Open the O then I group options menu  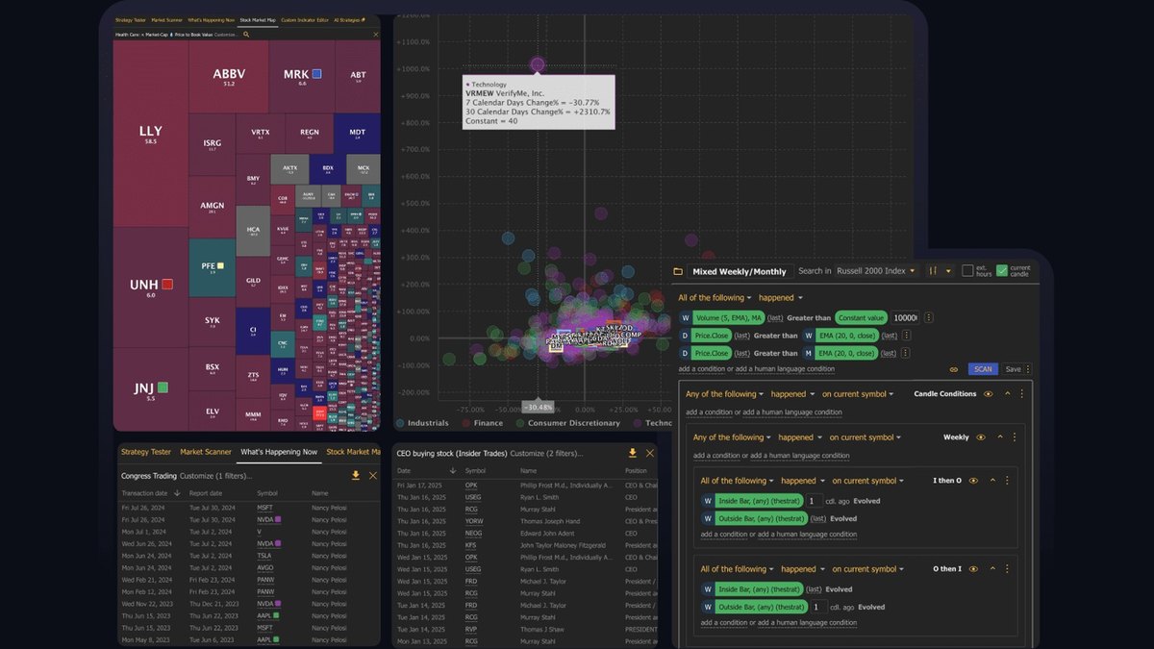click(x=1006, y=569)
